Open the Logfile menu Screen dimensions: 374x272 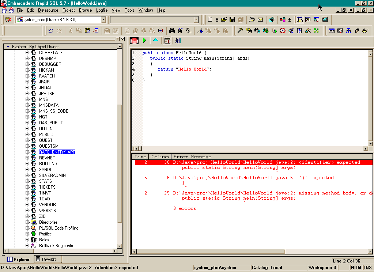point(102,10)
